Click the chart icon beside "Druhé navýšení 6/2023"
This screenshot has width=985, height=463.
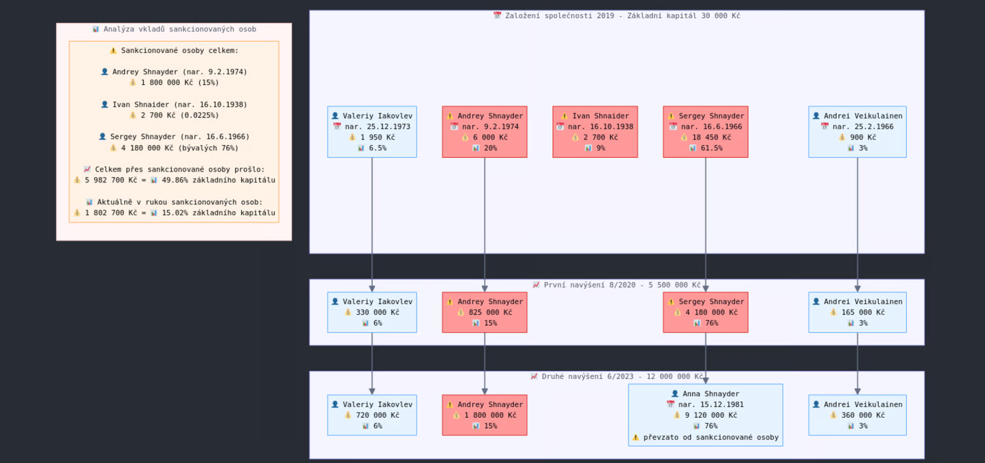tap(534, 377)
